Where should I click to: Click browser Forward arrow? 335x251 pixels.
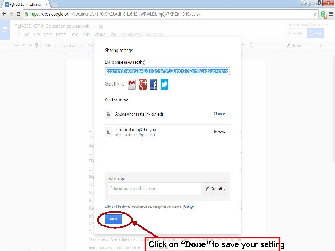[x=11, y=14]
